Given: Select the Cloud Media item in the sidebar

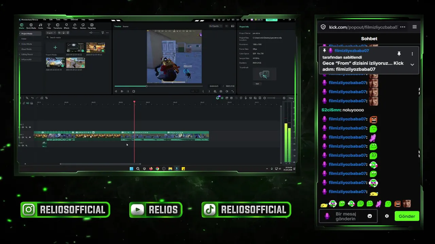Looking at the screenshot, I should click(x=27, y=49).
